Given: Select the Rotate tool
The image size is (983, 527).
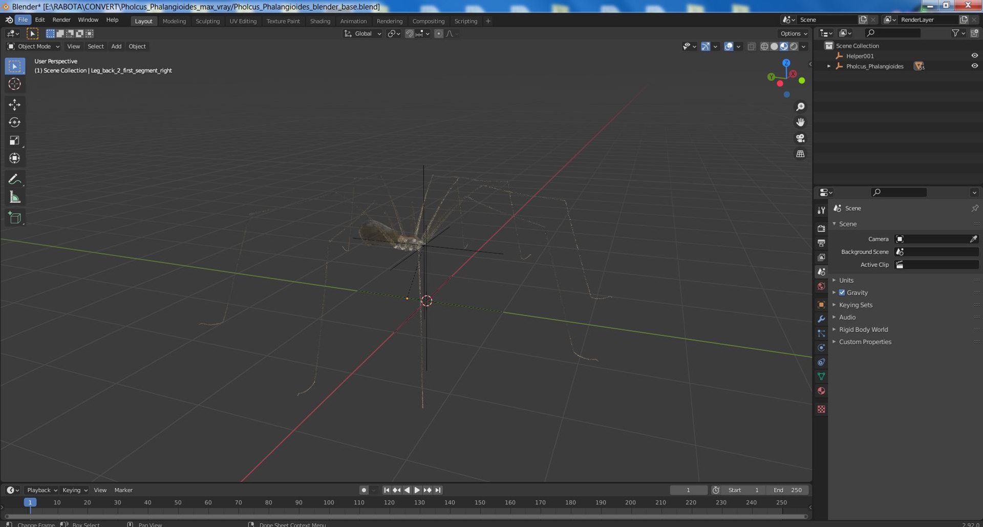Looking at the screenshot, I should coord(15,122).
